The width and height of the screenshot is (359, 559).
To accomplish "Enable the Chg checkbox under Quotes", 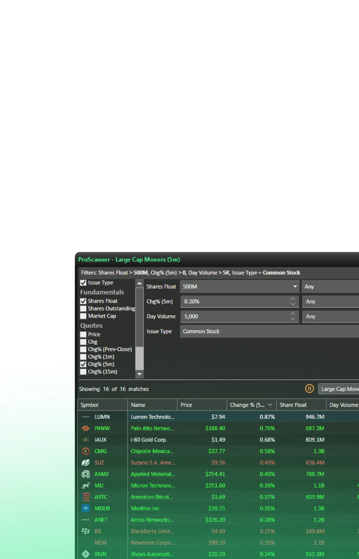I will tap(83, 342).
